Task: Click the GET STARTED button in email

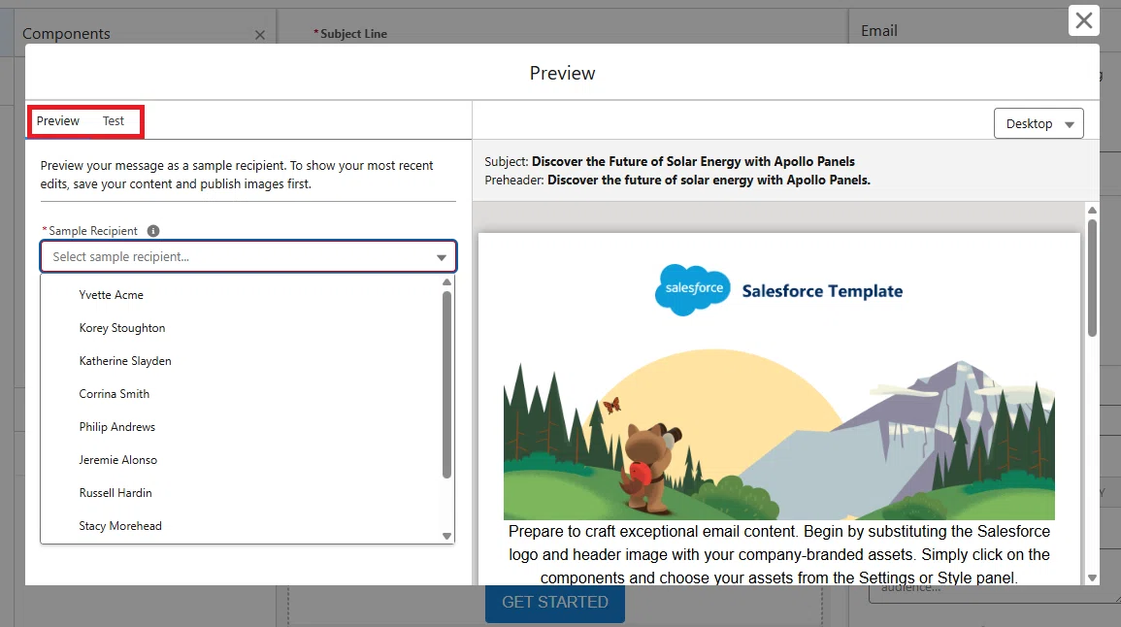Action: tap(555, 602)
